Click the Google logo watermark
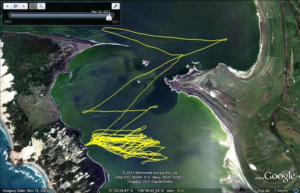The width and height of the screenshot is (300, 193). (x=279, y=176)
